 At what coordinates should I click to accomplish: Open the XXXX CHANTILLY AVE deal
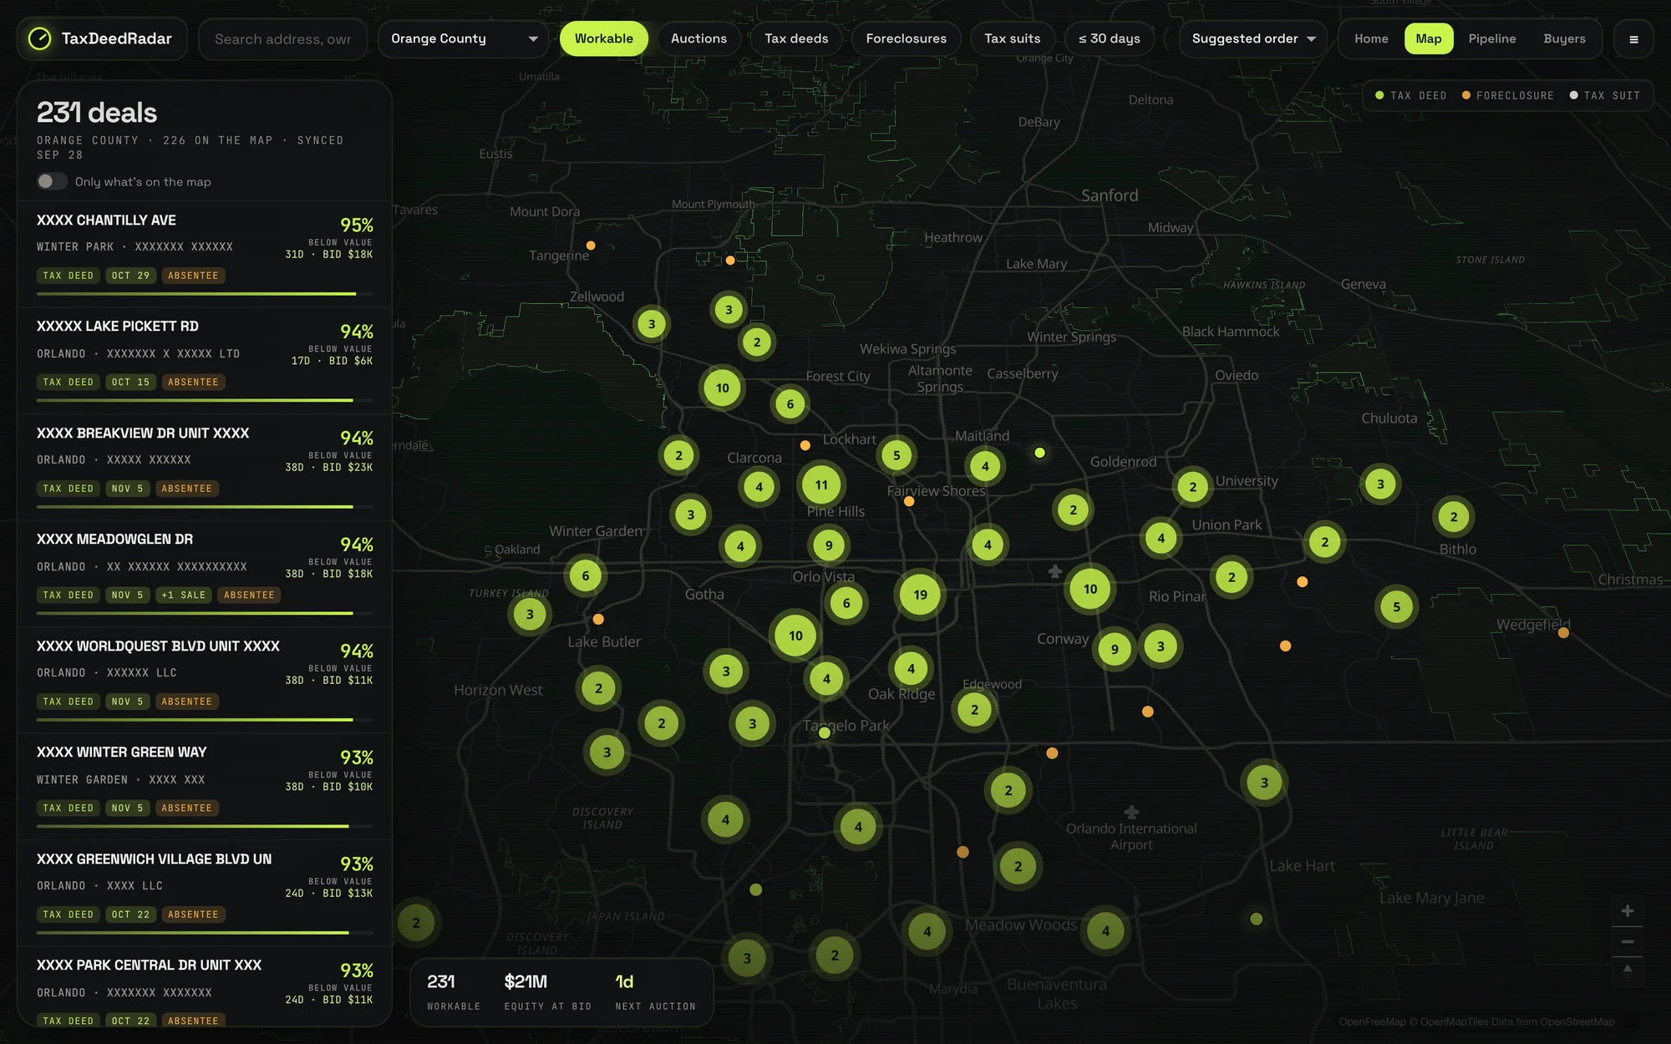(x=205, y=254)
